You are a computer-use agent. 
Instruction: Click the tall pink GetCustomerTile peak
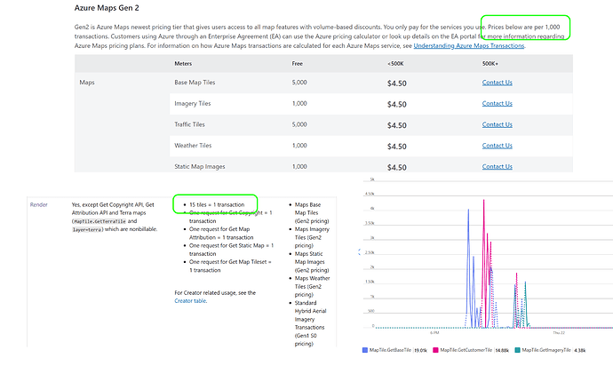[x=483, y=202]
